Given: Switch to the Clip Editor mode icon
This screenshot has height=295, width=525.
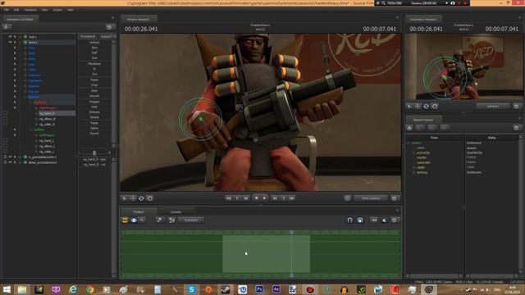Looking at the screenshot, I should click(125, 220).
